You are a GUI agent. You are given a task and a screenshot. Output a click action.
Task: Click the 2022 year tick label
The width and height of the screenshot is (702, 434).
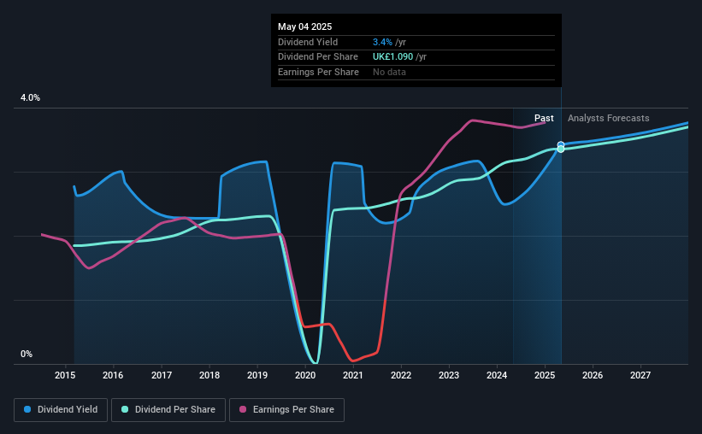coord(401,375)
